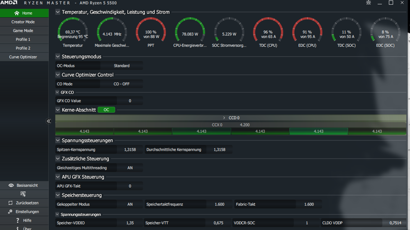Click the PPT 100% gauge
The image size is (410, 230).
[x=151, y=33]
